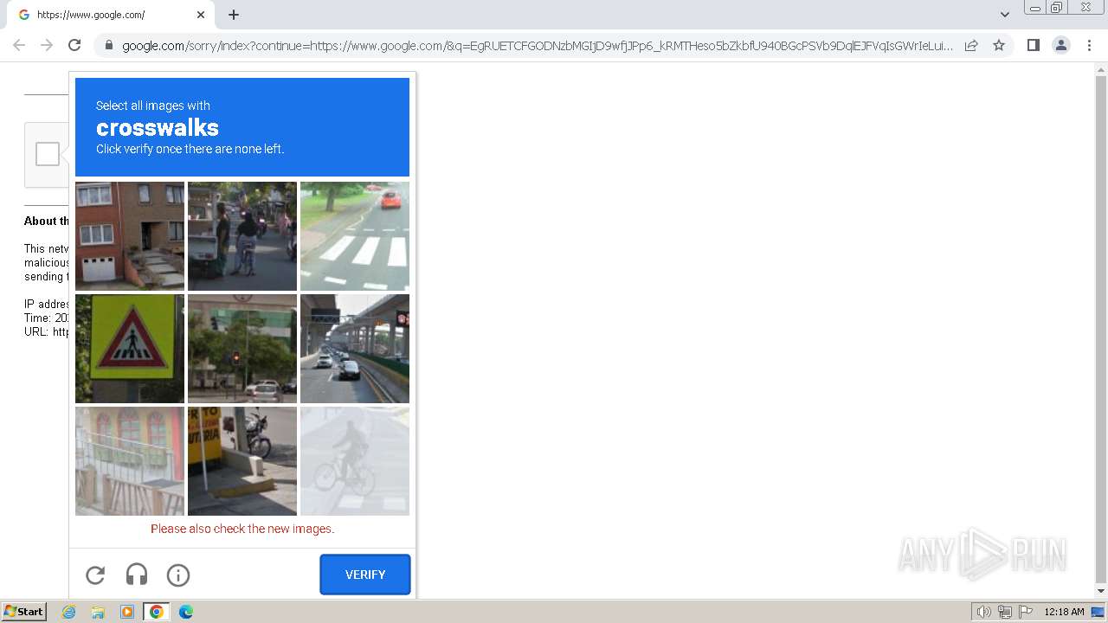Click the network tray icon
Viewport: 1108px width, 623px height.
[x=1005, y=612]
